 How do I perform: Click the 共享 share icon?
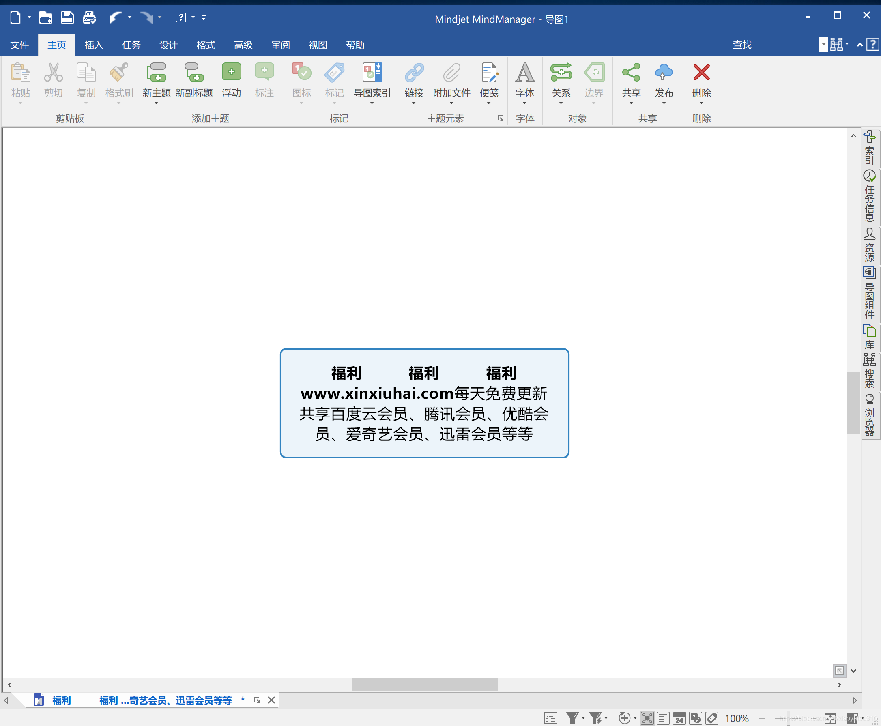(631, 72)
